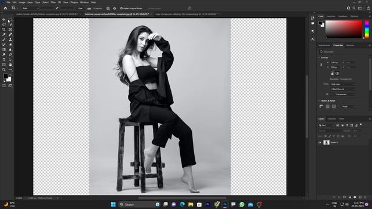Click the Home icon in options bar

[5, 8]
